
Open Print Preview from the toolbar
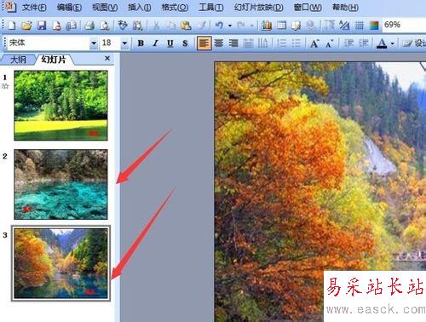coord(105,26)
